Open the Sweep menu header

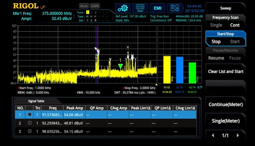pyautogui.click(x=225, y=8)
